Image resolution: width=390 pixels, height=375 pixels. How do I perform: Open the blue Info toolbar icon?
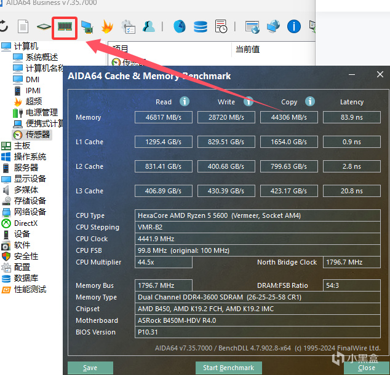click(294, 26)
